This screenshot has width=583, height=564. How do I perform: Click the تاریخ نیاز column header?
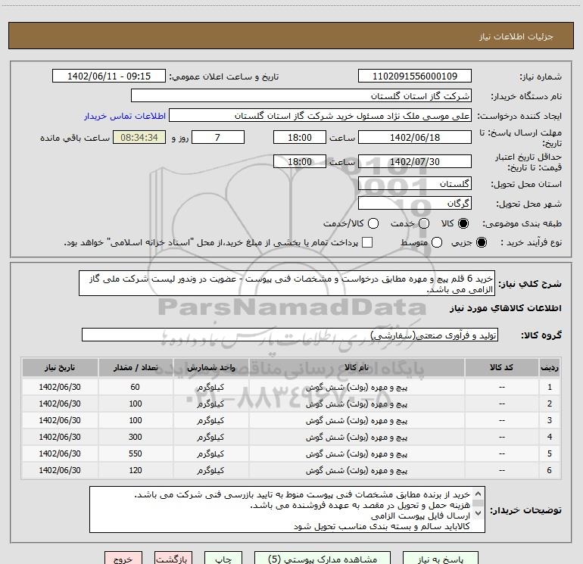point(60,367)
